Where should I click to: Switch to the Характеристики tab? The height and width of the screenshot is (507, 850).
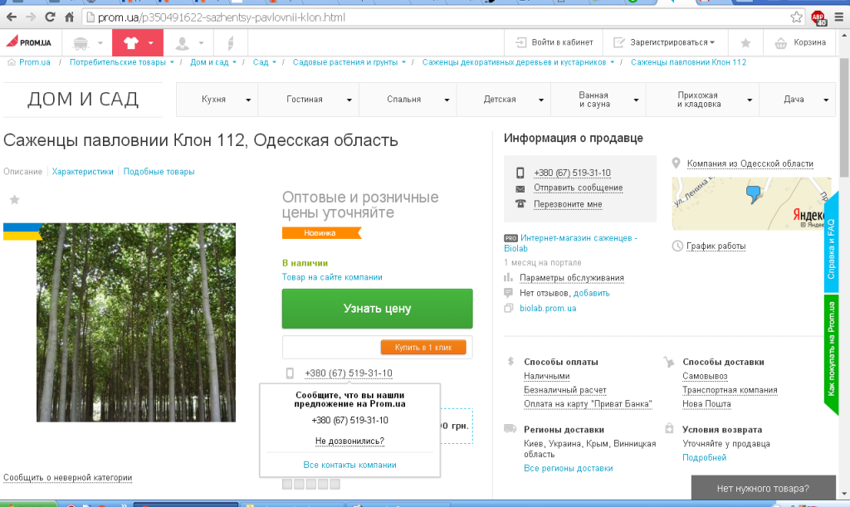pos(82,172)
